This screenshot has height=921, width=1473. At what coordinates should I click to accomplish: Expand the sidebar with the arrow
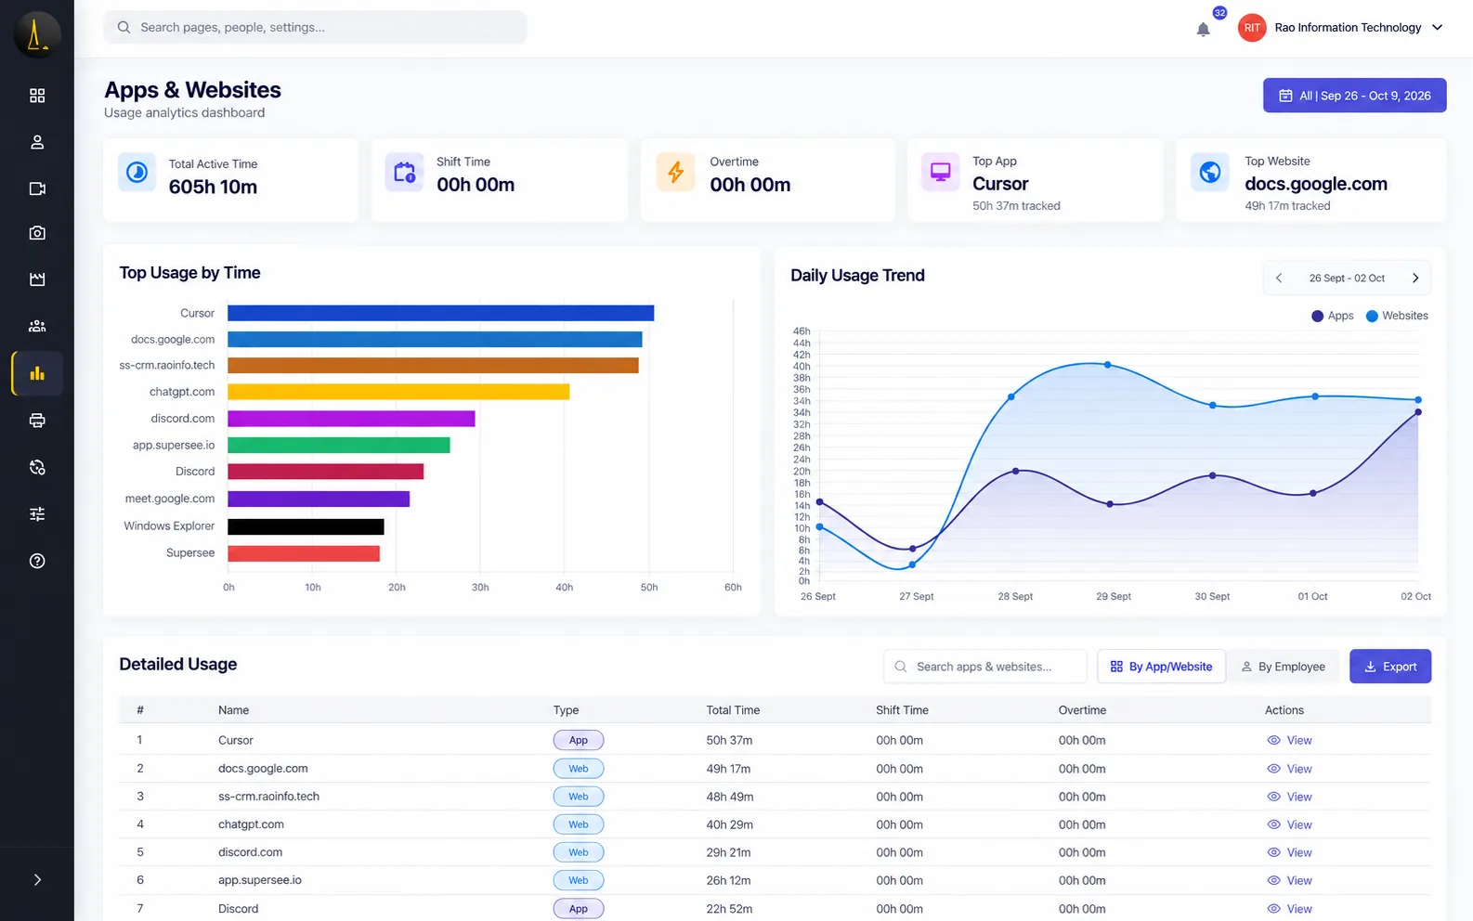tap(37, 880)
